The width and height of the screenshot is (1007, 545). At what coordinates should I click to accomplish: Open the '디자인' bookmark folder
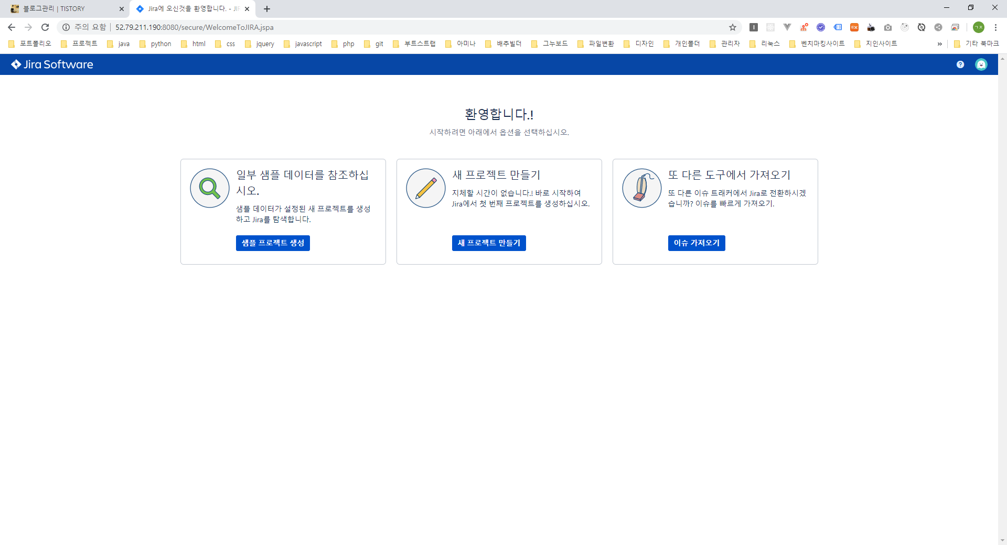639,44
